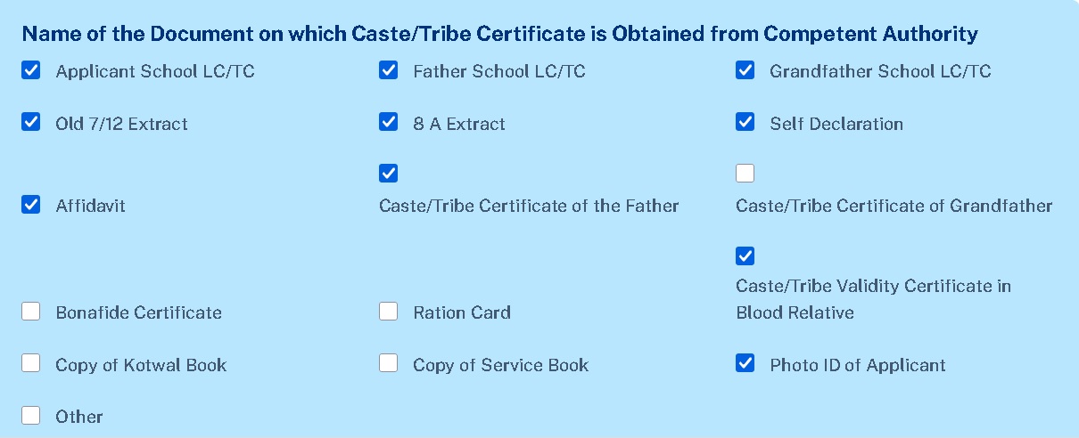This screenshot has height=438, width=1079.
Task: Select the Copy of Kotwal Book checkbox
Action: point(31,363)
